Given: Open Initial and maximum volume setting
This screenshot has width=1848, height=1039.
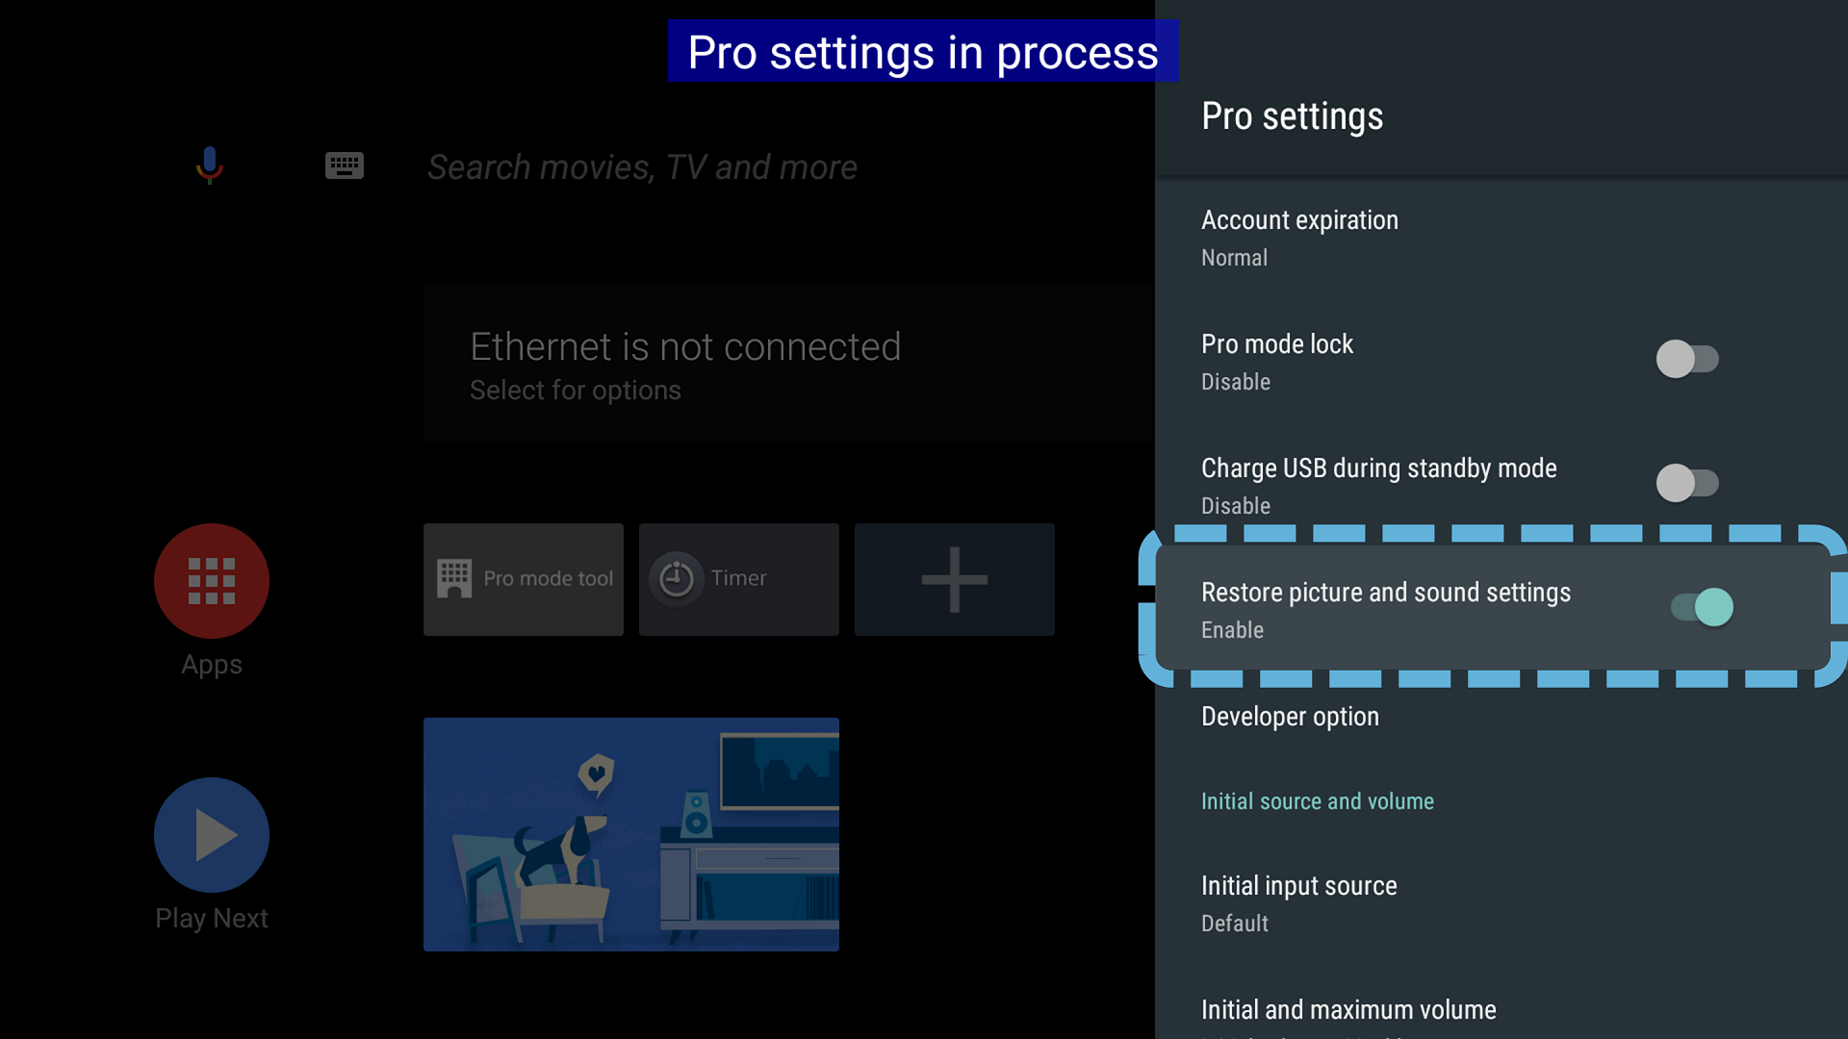Looking at the screenshot, I should [1348, 1010].
